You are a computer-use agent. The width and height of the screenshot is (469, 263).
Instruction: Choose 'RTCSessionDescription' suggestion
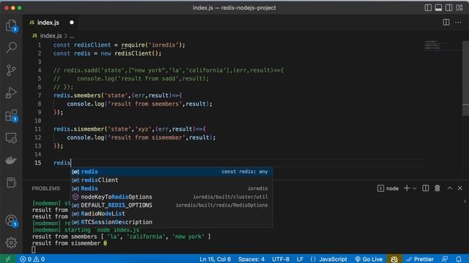click(x=171, y=222)
